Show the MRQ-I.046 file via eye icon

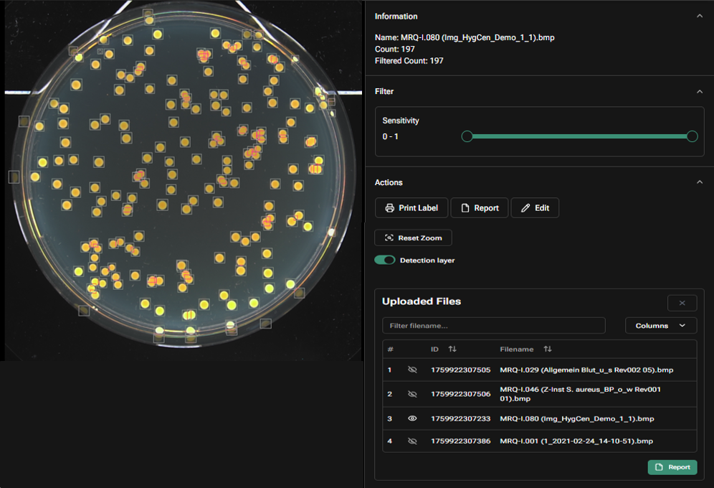(412, 394)
